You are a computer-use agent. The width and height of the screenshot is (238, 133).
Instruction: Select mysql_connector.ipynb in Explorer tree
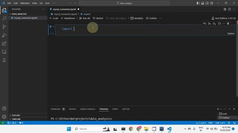point(28,18)
